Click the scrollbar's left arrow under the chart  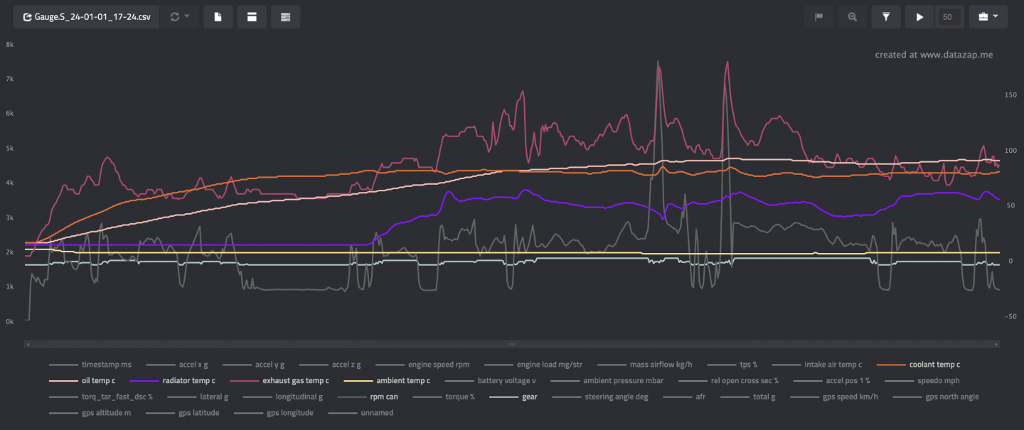tap(27, 344)
